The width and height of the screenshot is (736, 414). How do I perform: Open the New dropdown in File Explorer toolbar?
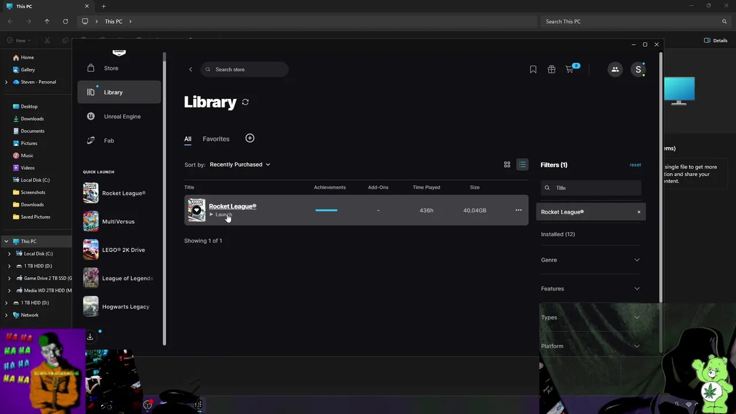(x=19, y=40)
